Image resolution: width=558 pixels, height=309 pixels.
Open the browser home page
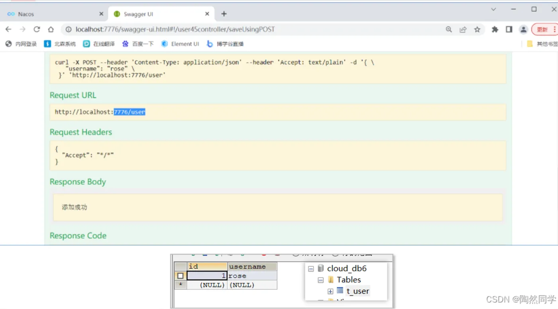click(x=51, y=29)
